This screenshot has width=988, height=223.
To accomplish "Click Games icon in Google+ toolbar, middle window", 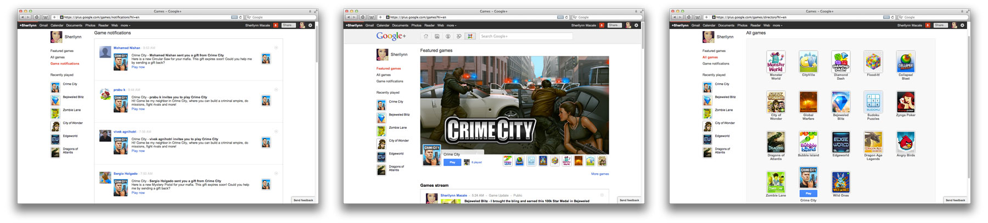I will 470,36.
